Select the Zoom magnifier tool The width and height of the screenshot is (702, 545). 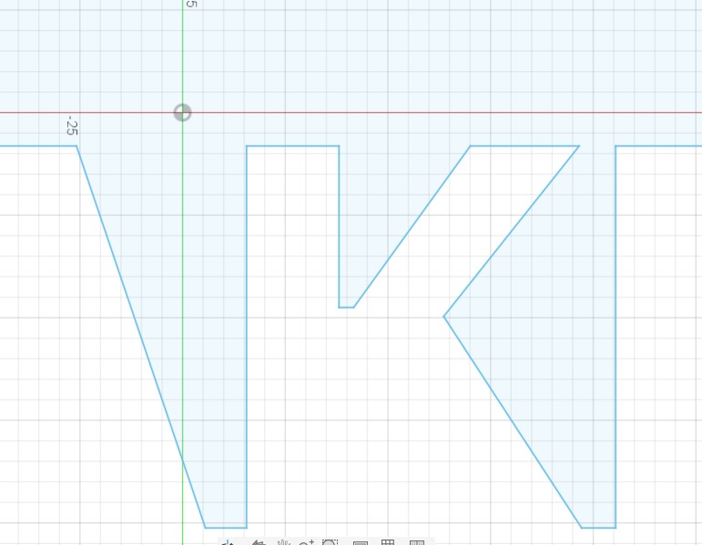tap(306, 542)
